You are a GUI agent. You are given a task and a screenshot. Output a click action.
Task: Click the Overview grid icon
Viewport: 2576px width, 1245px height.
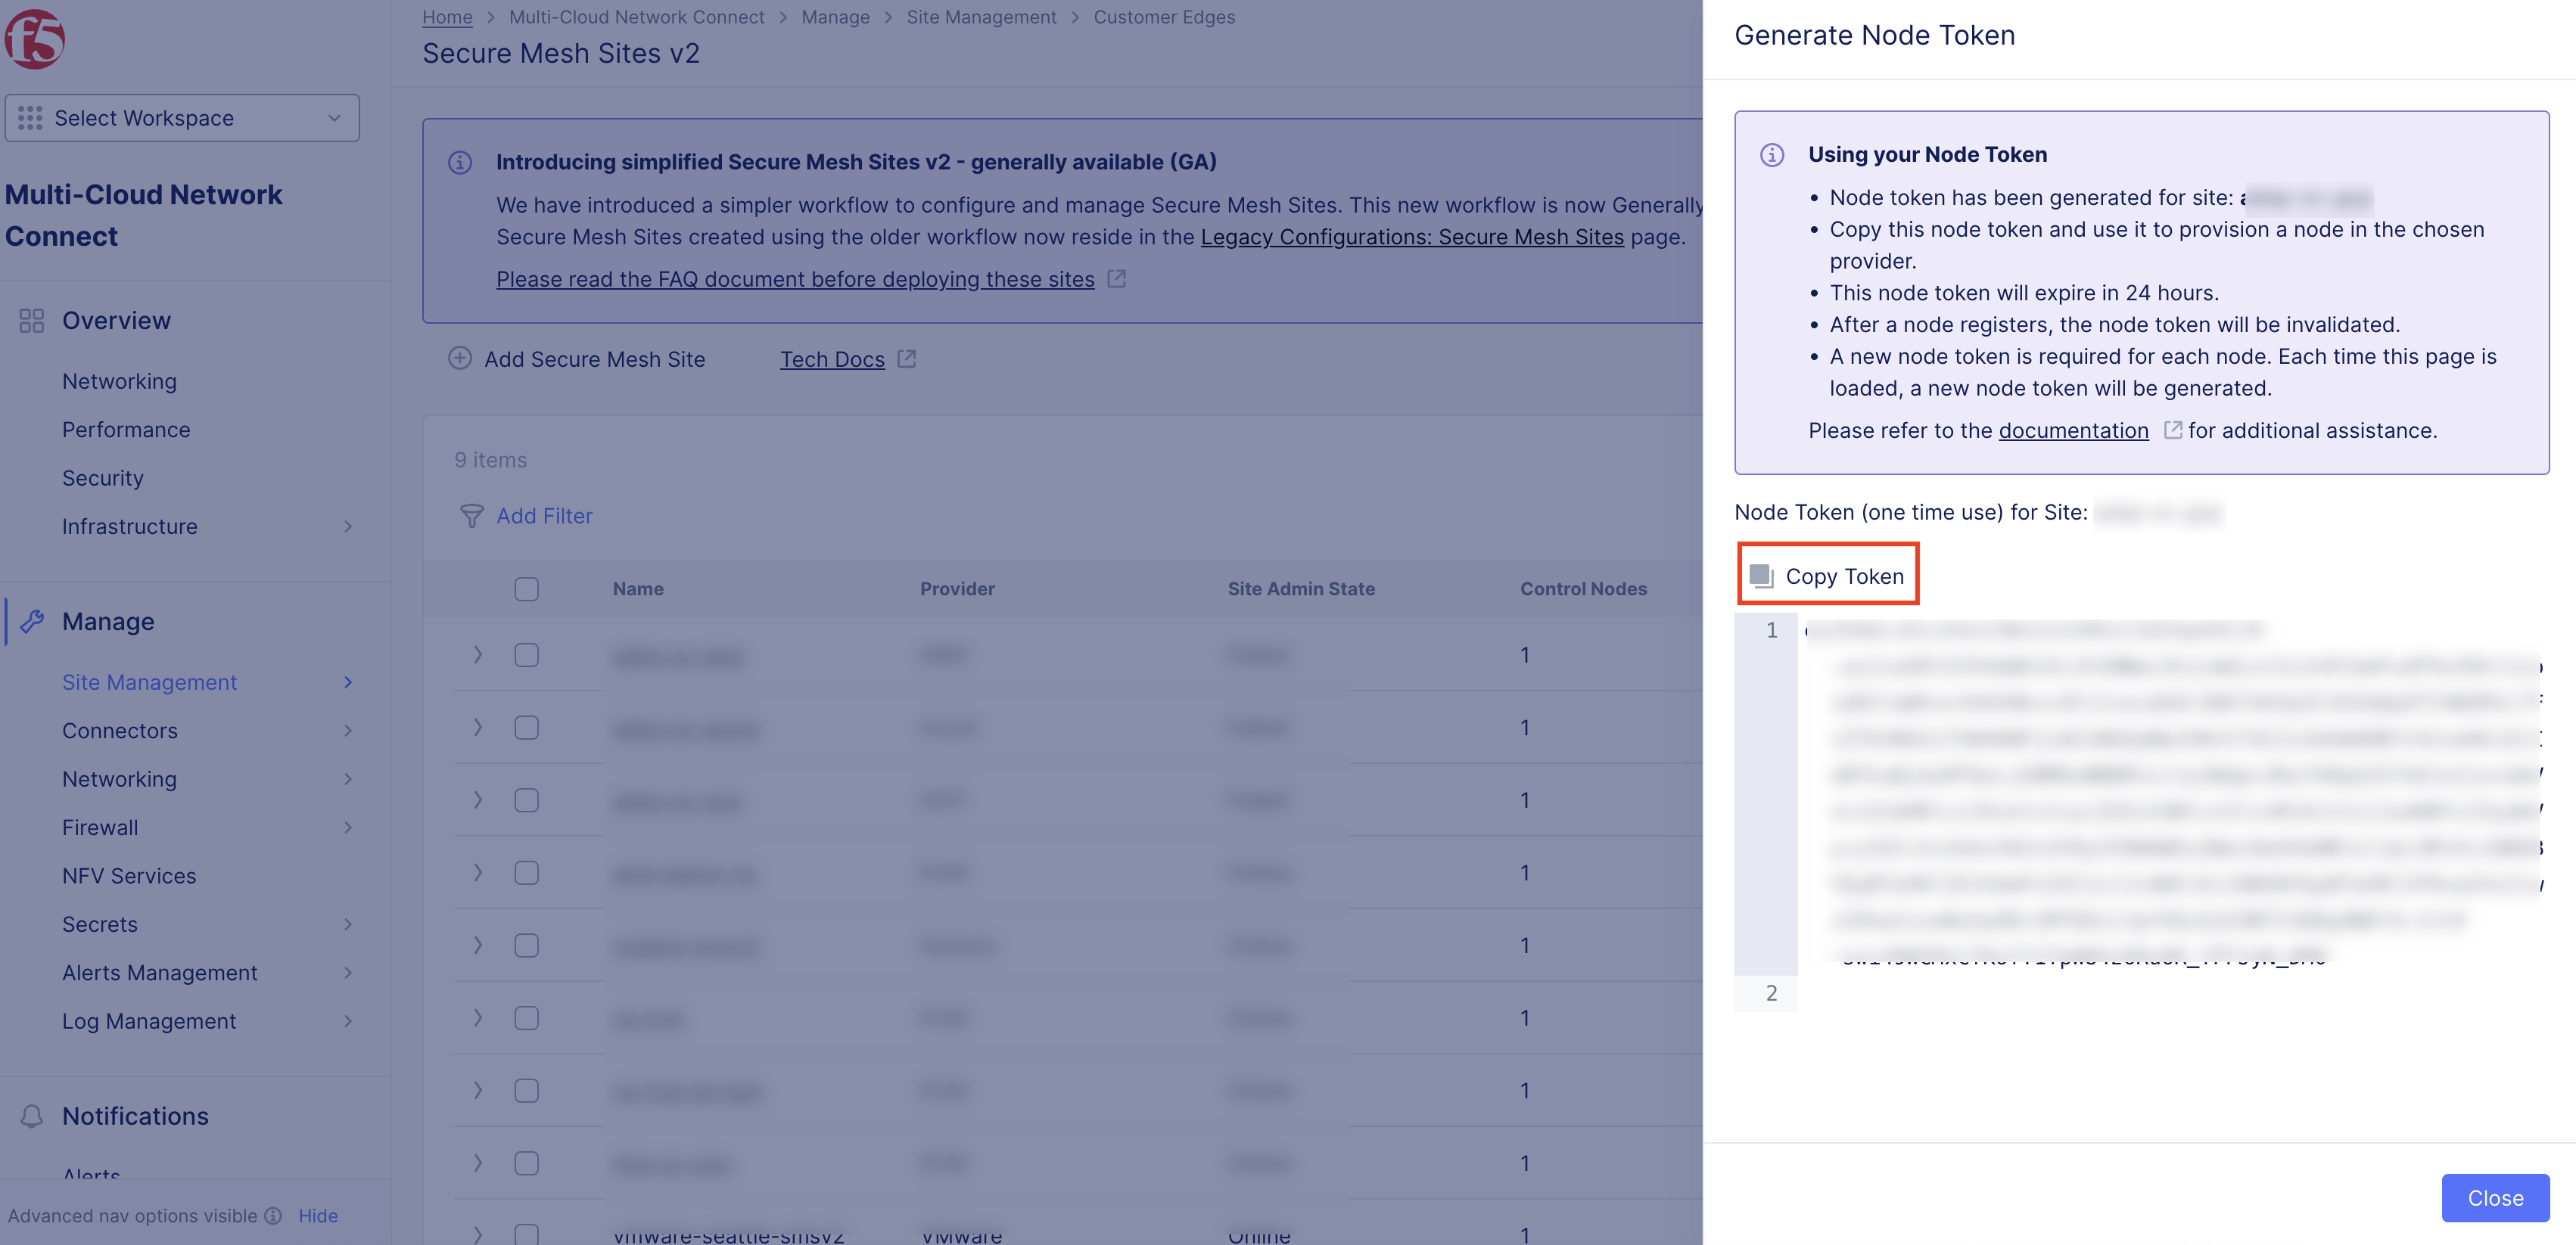pyautogui.click(x=31, y=321)
